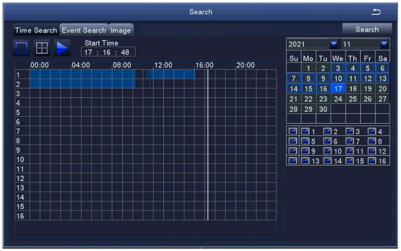Click channel row label 16 in timeline

coord(20,216)
